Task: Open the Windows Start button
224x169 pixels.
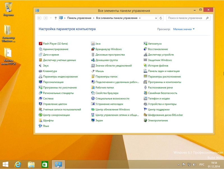Action: tap(5, 164)
